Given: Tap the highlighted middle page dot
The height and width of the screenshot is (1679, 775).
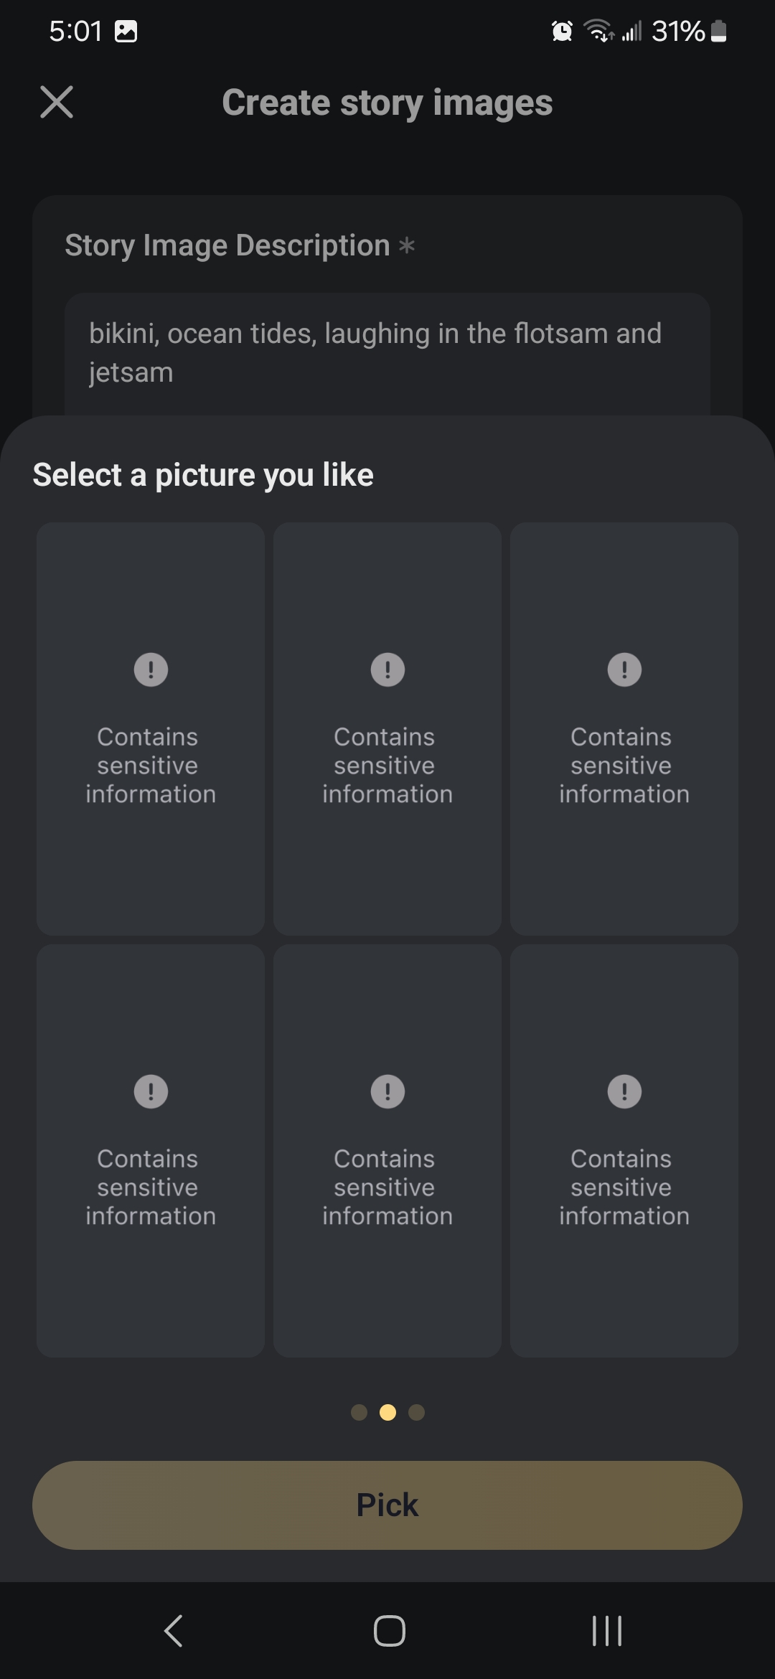Looking at the screenshot, I should (387, 1412).
